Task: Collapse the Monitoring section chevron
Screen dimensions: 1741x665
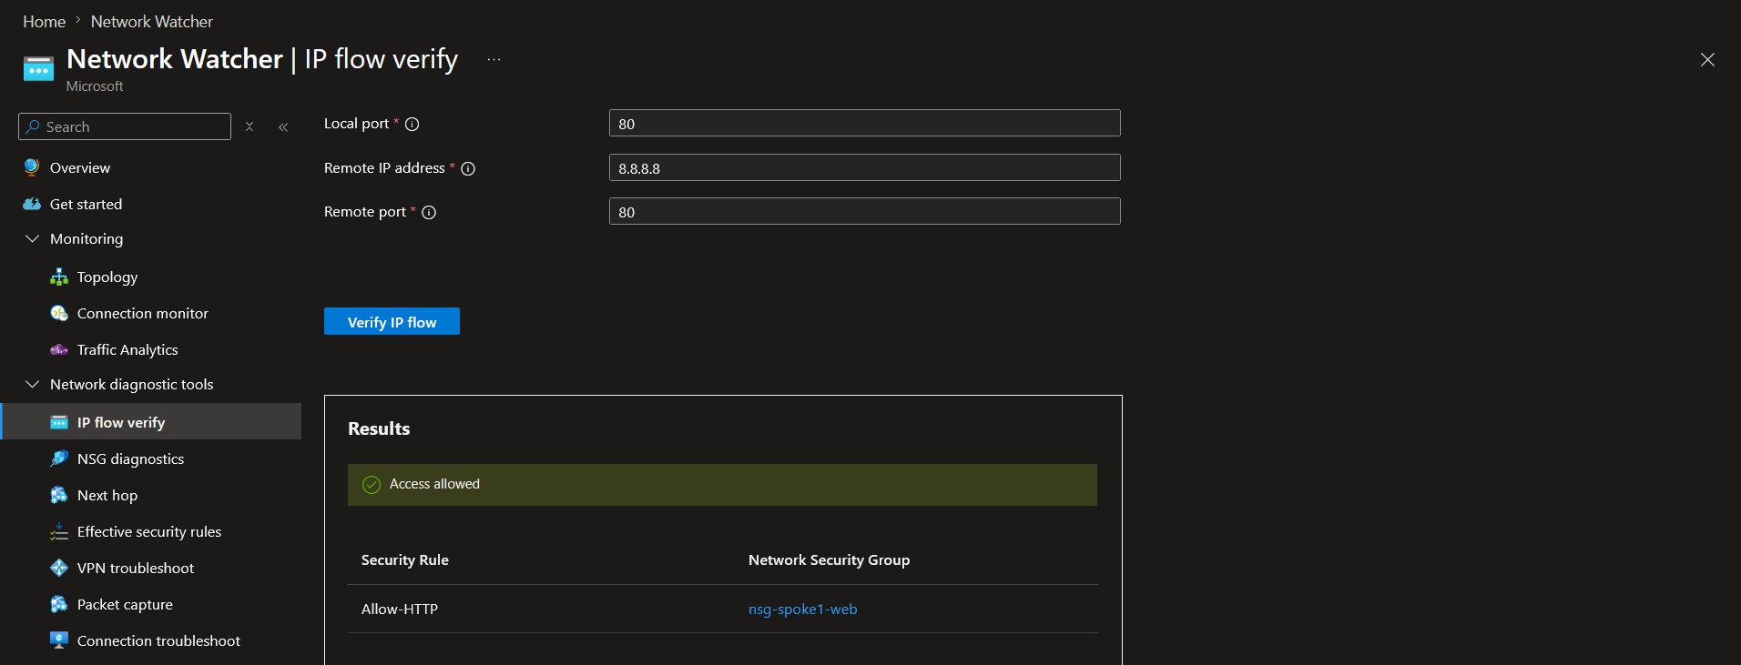Action: [33, 238]
